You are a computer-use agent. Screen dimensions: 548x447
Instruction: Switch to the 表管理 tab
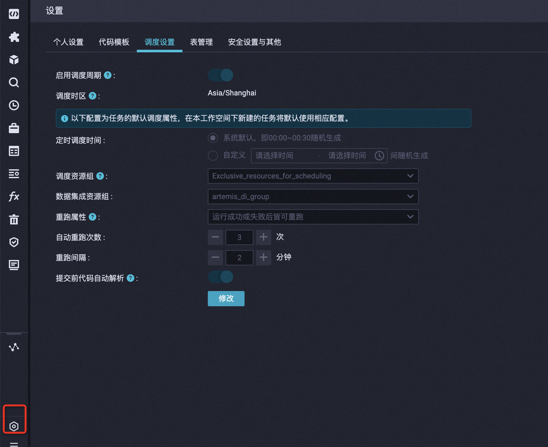tap(201, 42)
